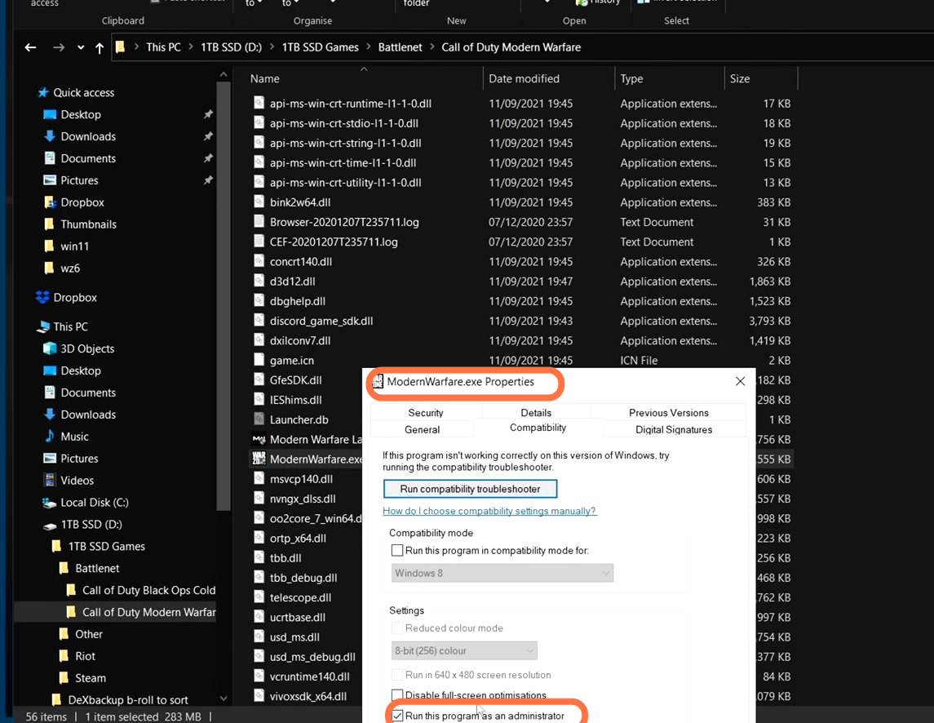Open Battlenet tree folder
The image size is (934, 723).
(x=97, y=569)
